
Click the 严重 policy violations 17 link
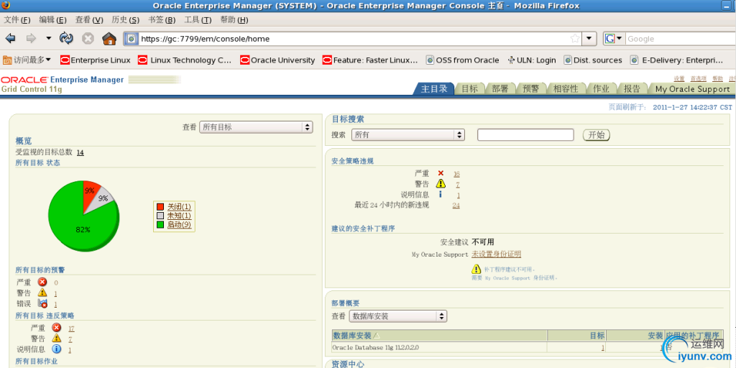[x=71, y=328]
